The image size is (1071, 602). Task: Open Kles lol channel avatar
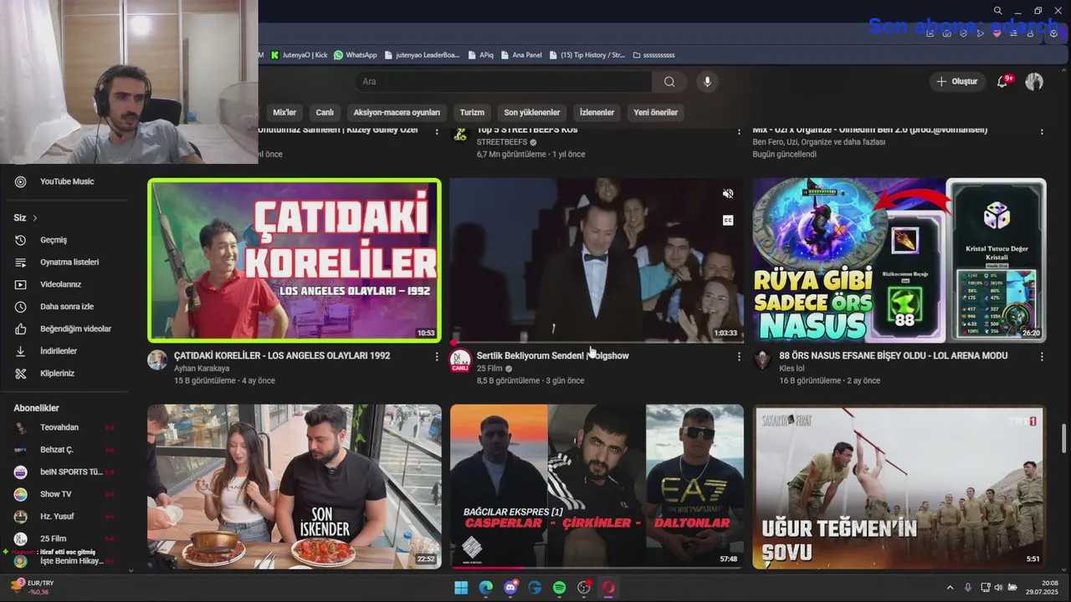click(x=762, y=360)
